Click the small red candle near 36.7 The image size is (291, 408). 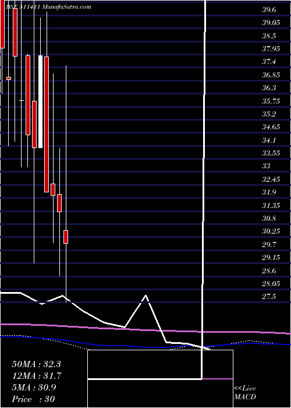(x=9, y=78)
